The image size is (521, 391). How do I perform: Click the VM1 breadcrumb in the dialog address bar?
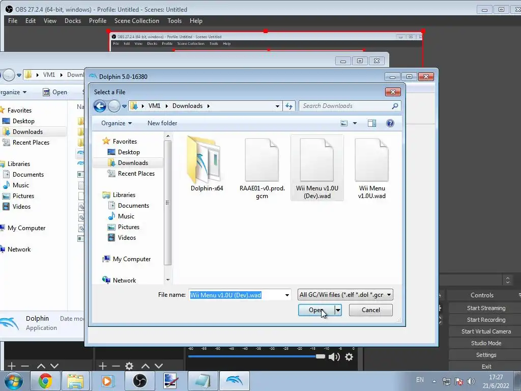point(154,106)
